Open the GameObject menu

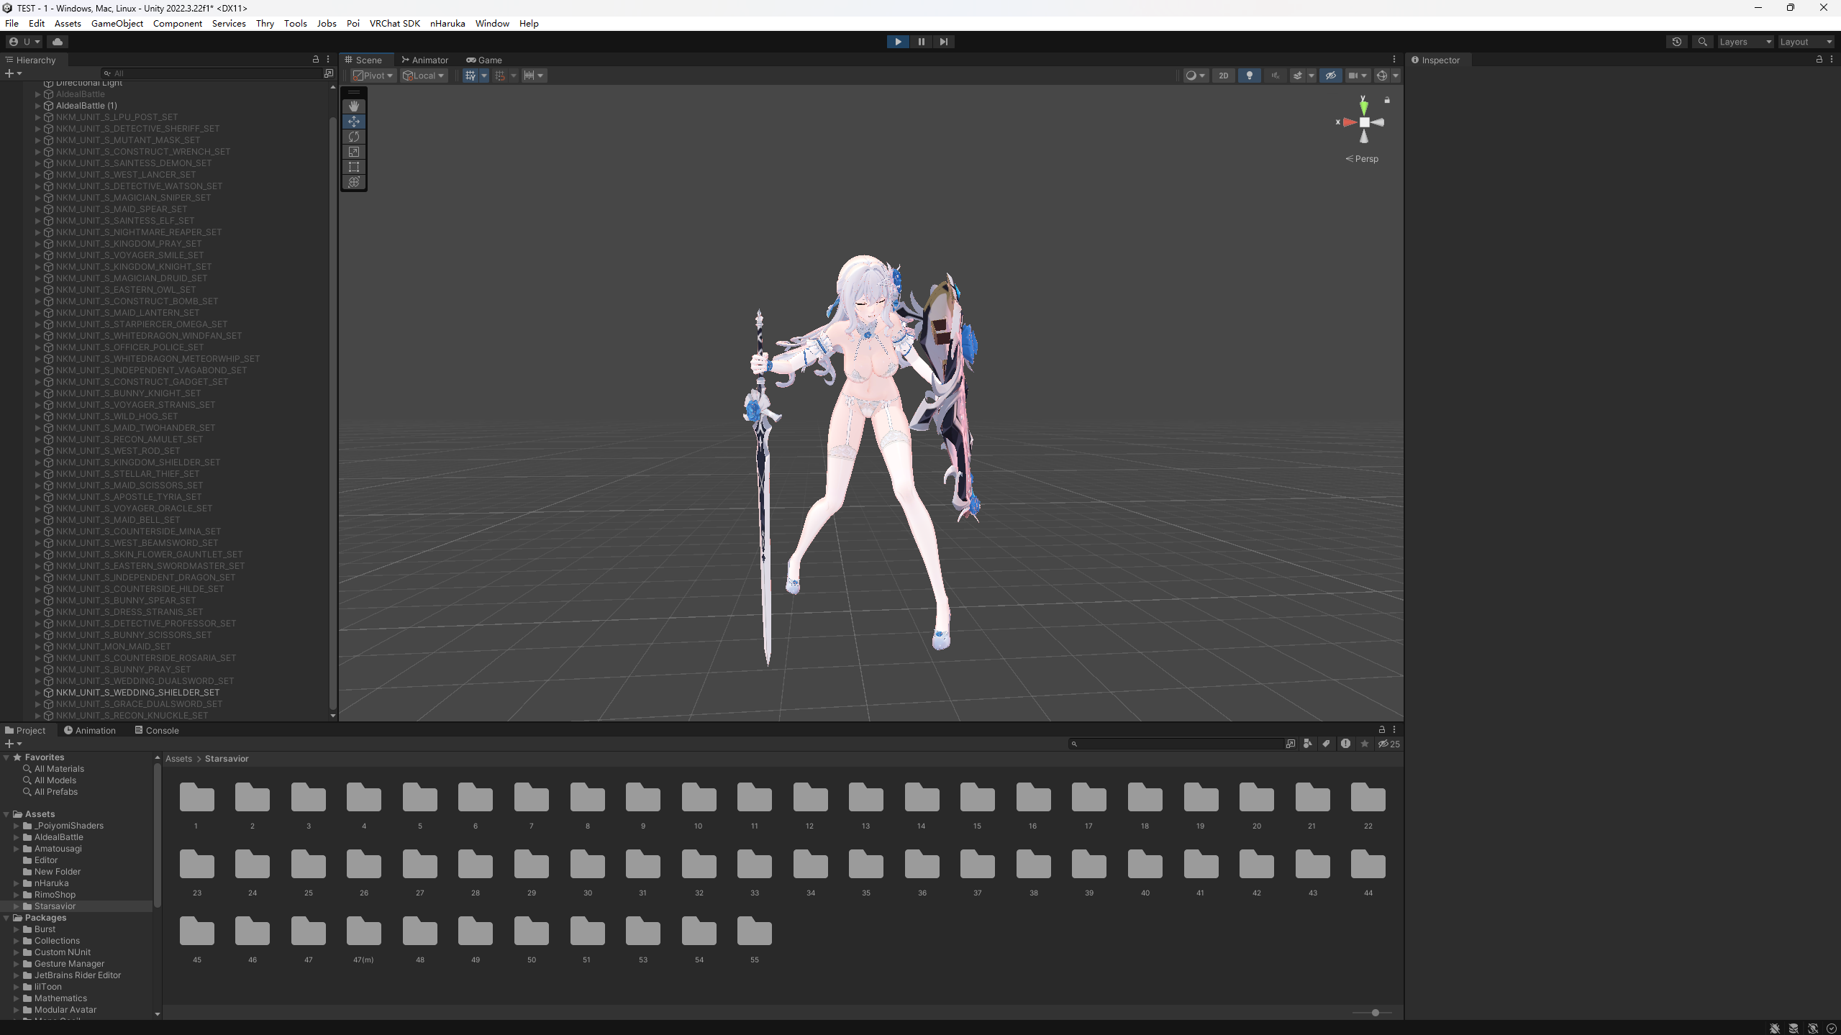click(x=117, y=23)
